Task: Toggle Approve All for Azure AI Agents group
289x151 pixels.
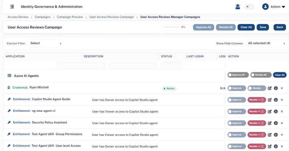Action: (x=238, y=75)
